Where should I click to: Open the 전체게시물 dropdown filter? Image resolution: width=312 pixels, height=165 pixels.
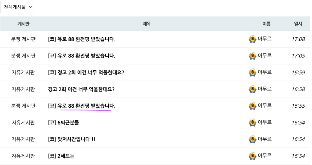[17, 7]
